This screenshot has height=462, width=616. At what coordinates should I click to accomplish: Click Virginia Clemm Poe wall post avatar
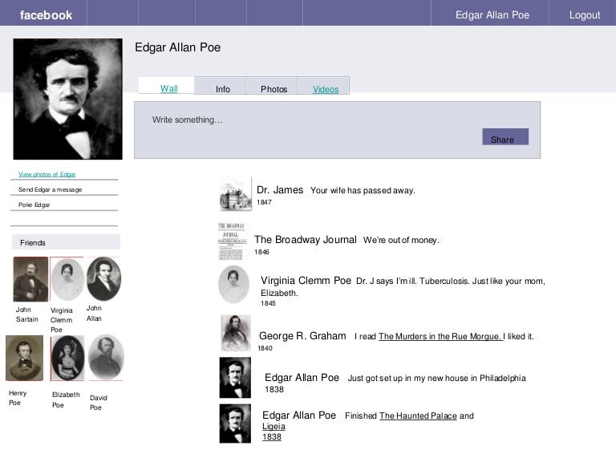233,285
